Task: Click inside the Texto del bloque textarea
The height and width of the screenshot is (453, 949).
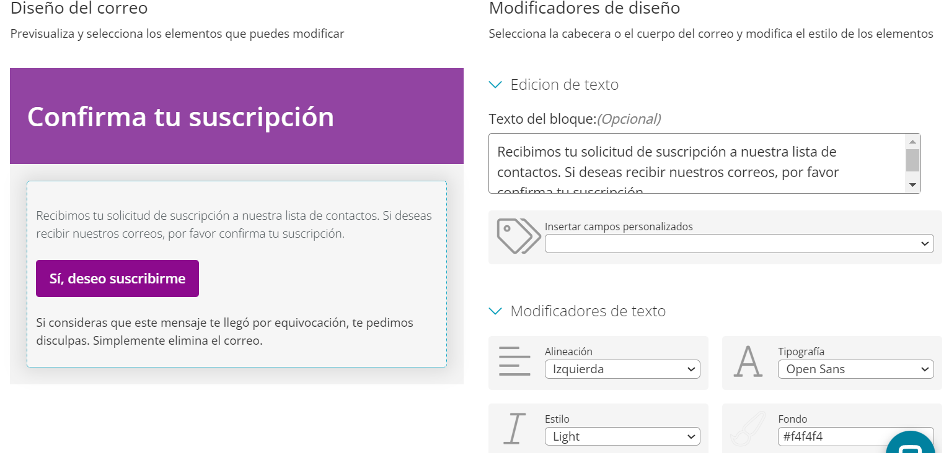Action: tap(696, 163)
